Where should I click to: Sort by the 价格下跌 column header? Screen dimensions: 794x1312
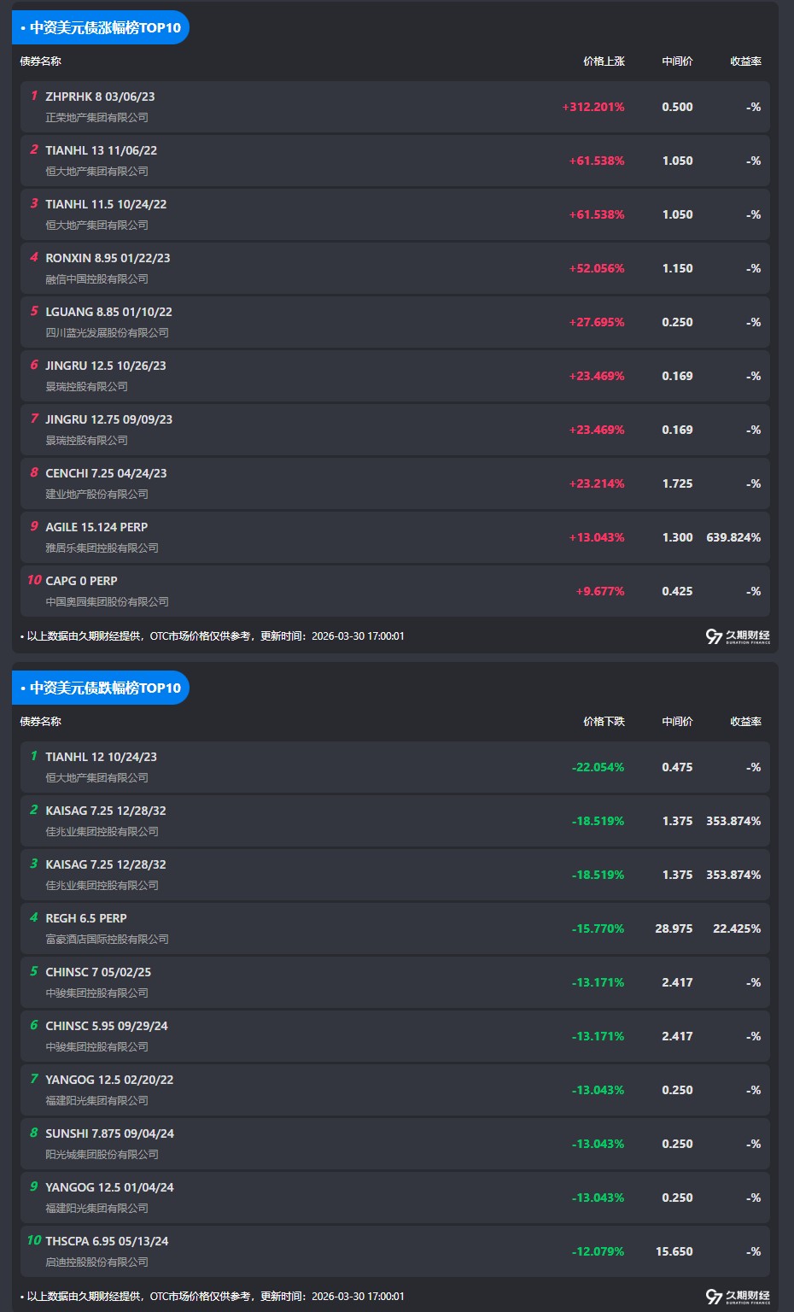coord(604,722)
